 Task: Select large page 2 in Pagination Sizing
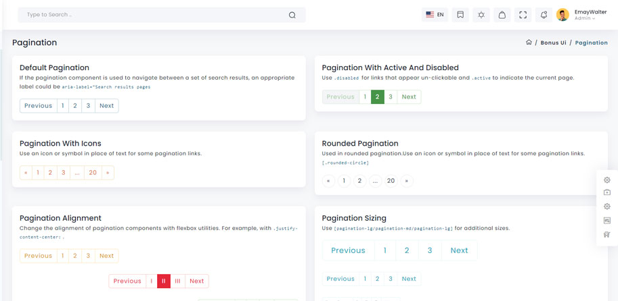(x=407, y=250)
